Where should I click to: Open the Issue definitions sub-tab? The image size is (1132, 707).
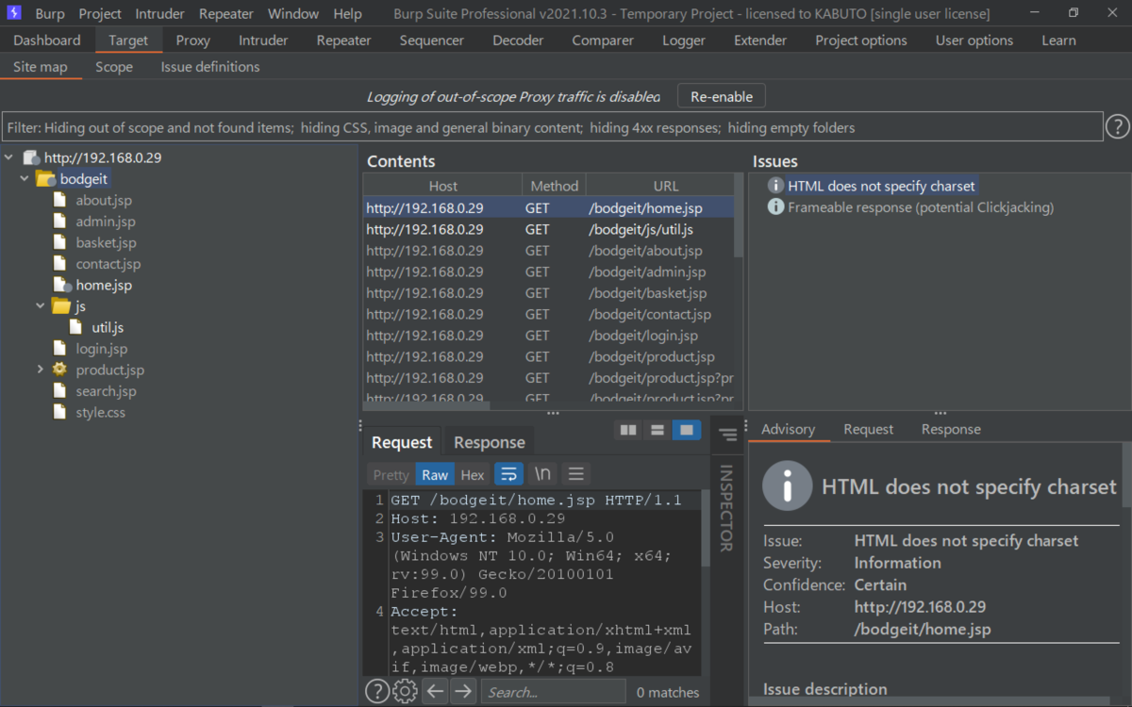point(210,67)
